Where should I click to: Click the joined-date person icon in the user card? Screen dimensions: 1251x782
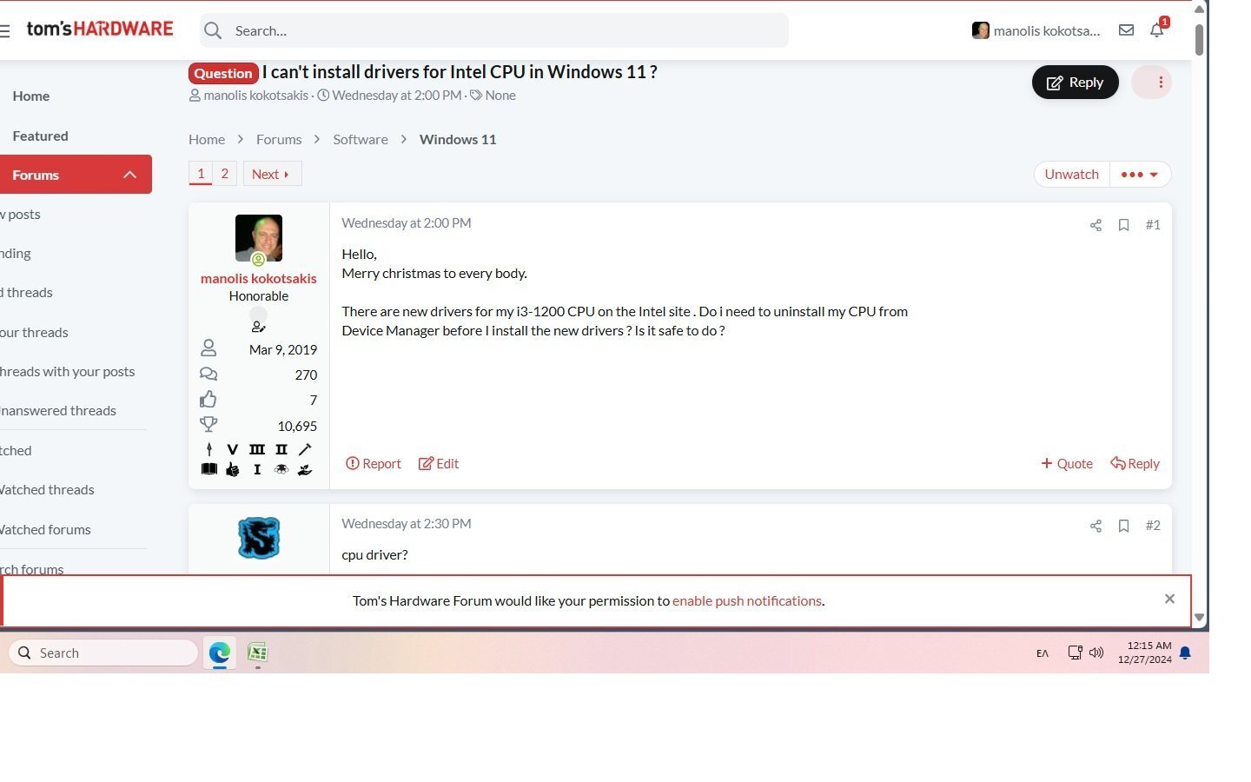208,348
